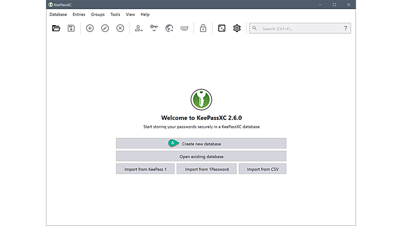The height and width of the screenshot is (226, 402).
Task: Open the Entries menu
Action: (79, 14)
